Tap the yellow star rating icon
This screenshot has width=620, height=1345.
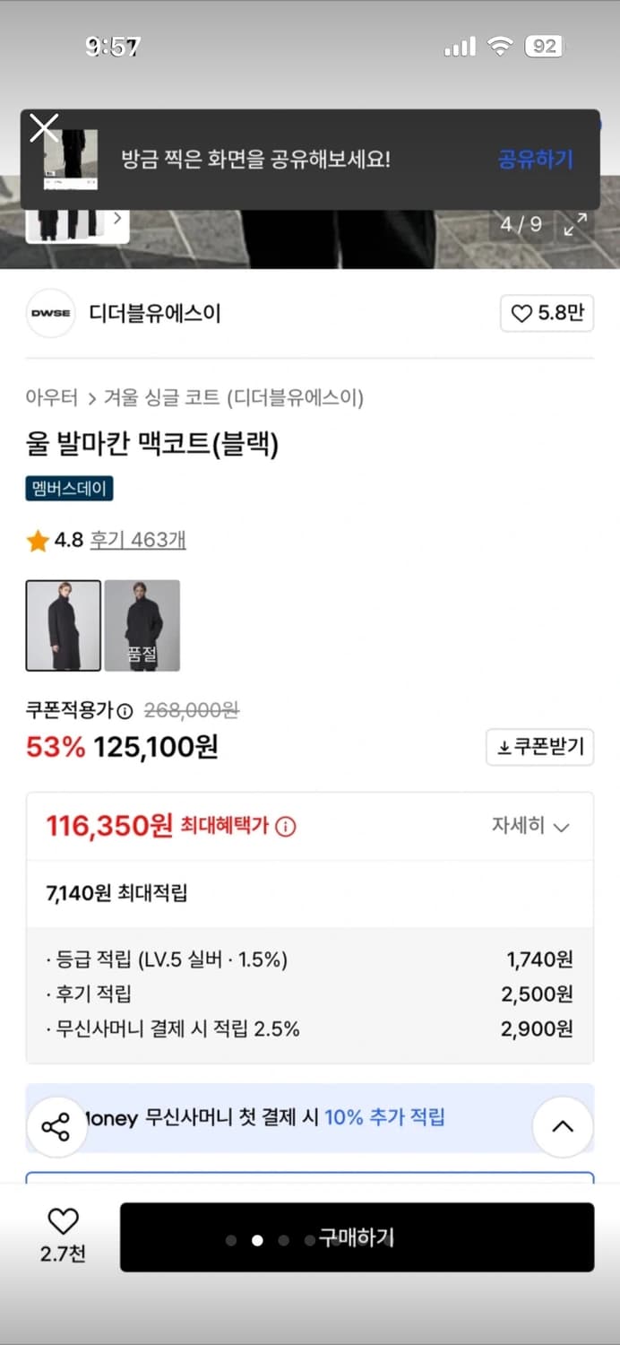click(35, 542)
